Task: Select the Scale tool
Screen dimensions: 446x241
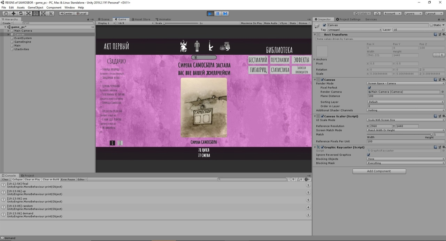Action: (28, 14)
